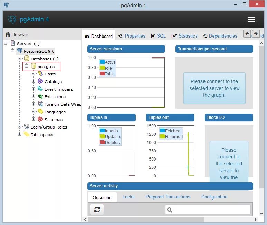Click the Extensions node icon

point(40,96)
